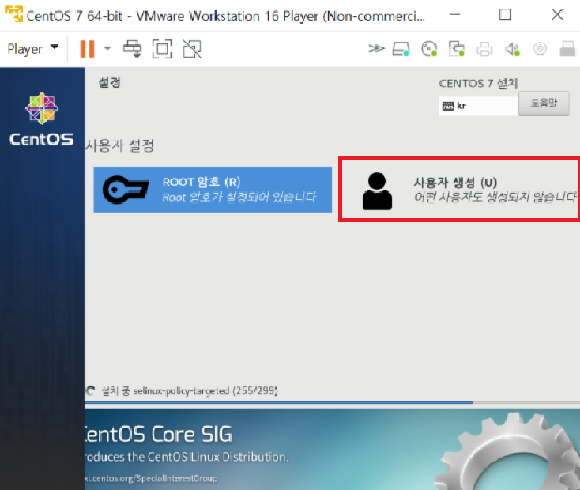
Task: Click the CENTOS 7 설치 title text
Action: (478, 83)
